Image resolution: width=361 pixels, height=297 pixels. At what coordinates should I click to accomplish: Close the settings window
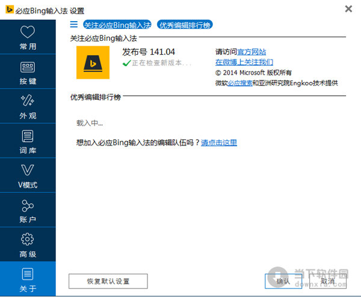pyautogui.click(x=348, y=9)
